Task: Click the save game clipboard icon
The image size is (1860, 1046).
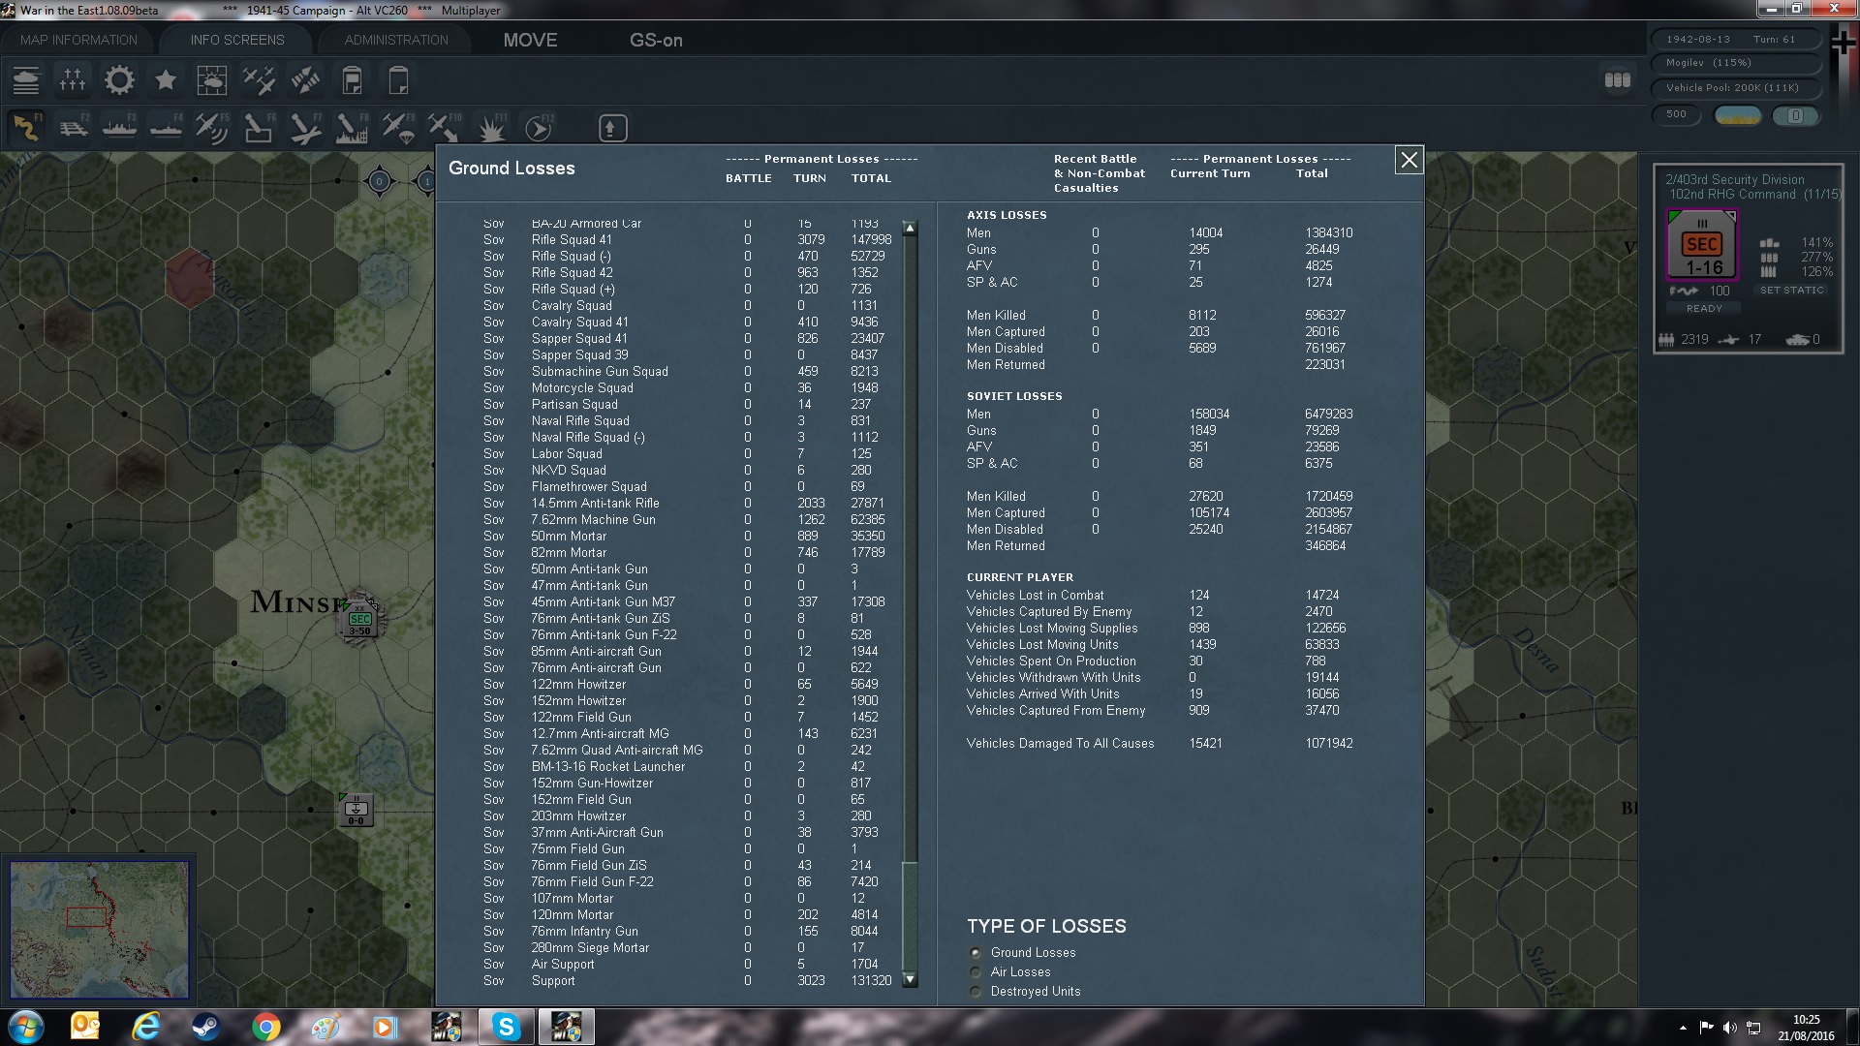Action: 352,80
